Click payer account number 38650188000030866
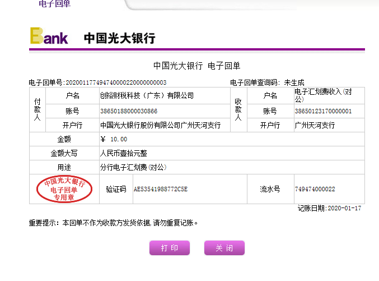Image resolution: width=379 pixels, height=281 pixels. pos(129,111)
